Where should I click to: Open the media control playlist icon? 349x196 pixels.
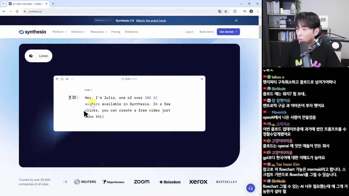(245, 11)
